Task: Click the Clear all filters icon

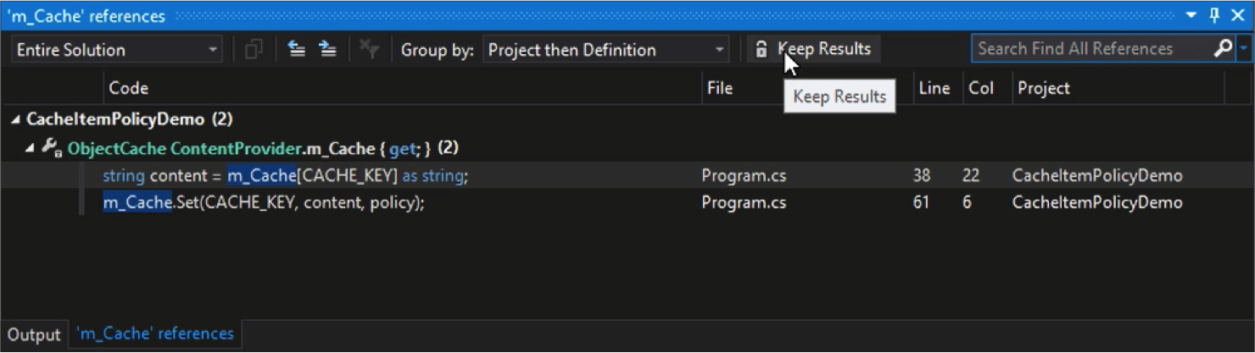Action: 369,50
